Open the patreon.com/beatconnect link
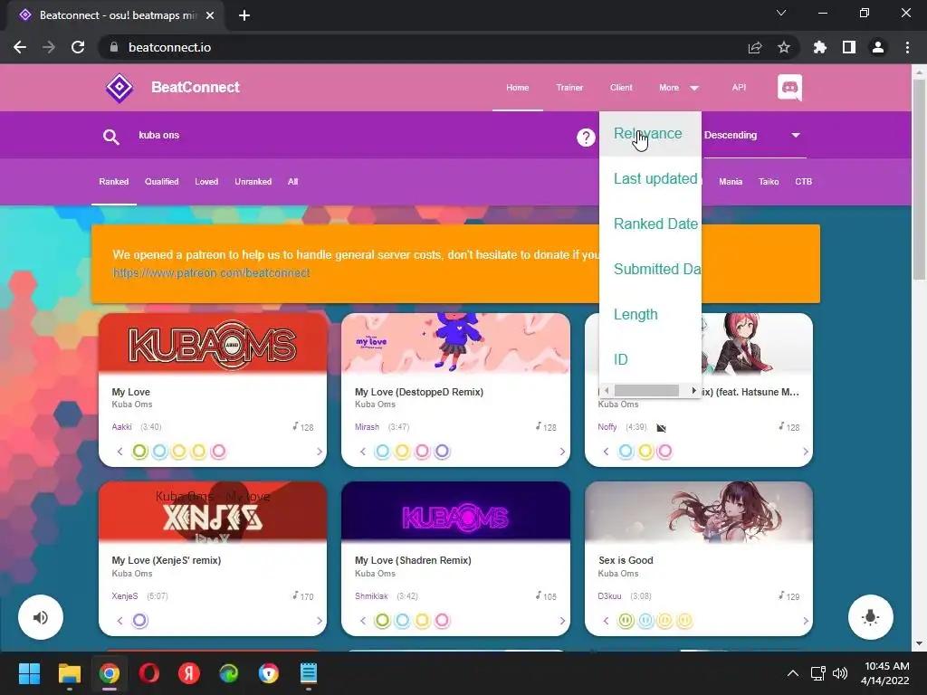The width and height of the screenshot is (927, 695). [x=211, y=273]
